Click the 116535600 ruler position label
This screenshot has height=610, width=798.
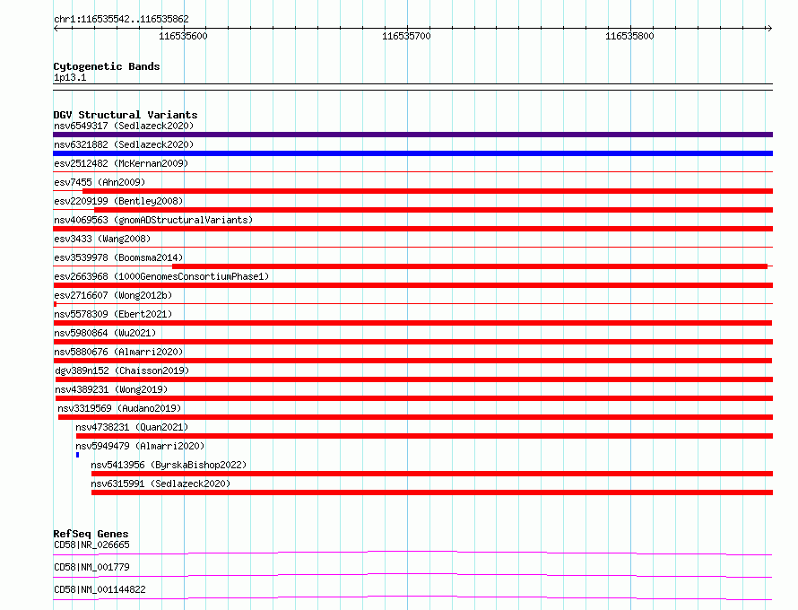(x=183, y=36)
